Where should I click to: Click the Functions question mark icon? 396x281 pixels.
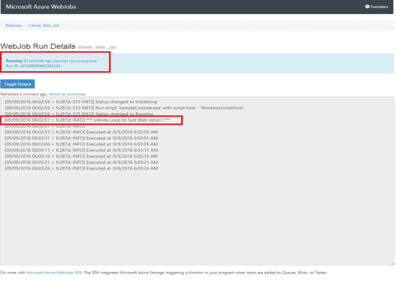tap(367, 7)
